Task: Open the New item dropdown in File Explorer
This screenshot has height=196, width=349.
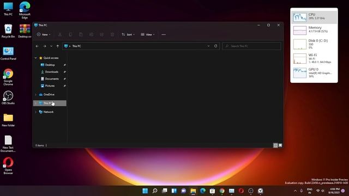Action: coord(44,34)
